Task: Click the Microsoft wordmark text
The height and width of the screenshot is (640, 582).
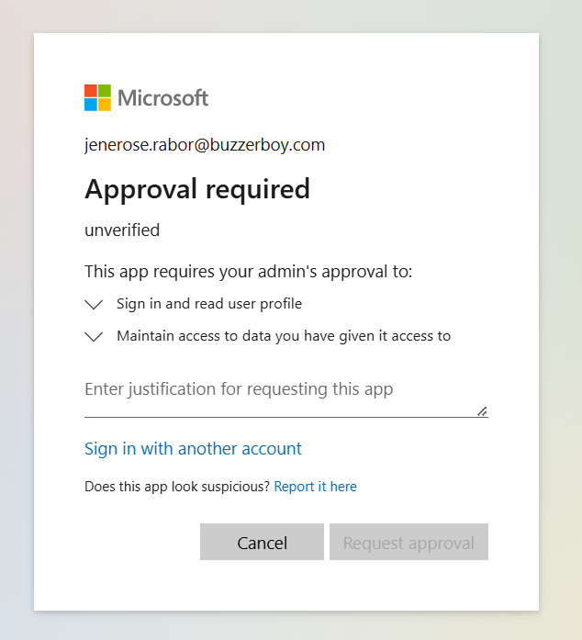Action: [x=163, y=98]
